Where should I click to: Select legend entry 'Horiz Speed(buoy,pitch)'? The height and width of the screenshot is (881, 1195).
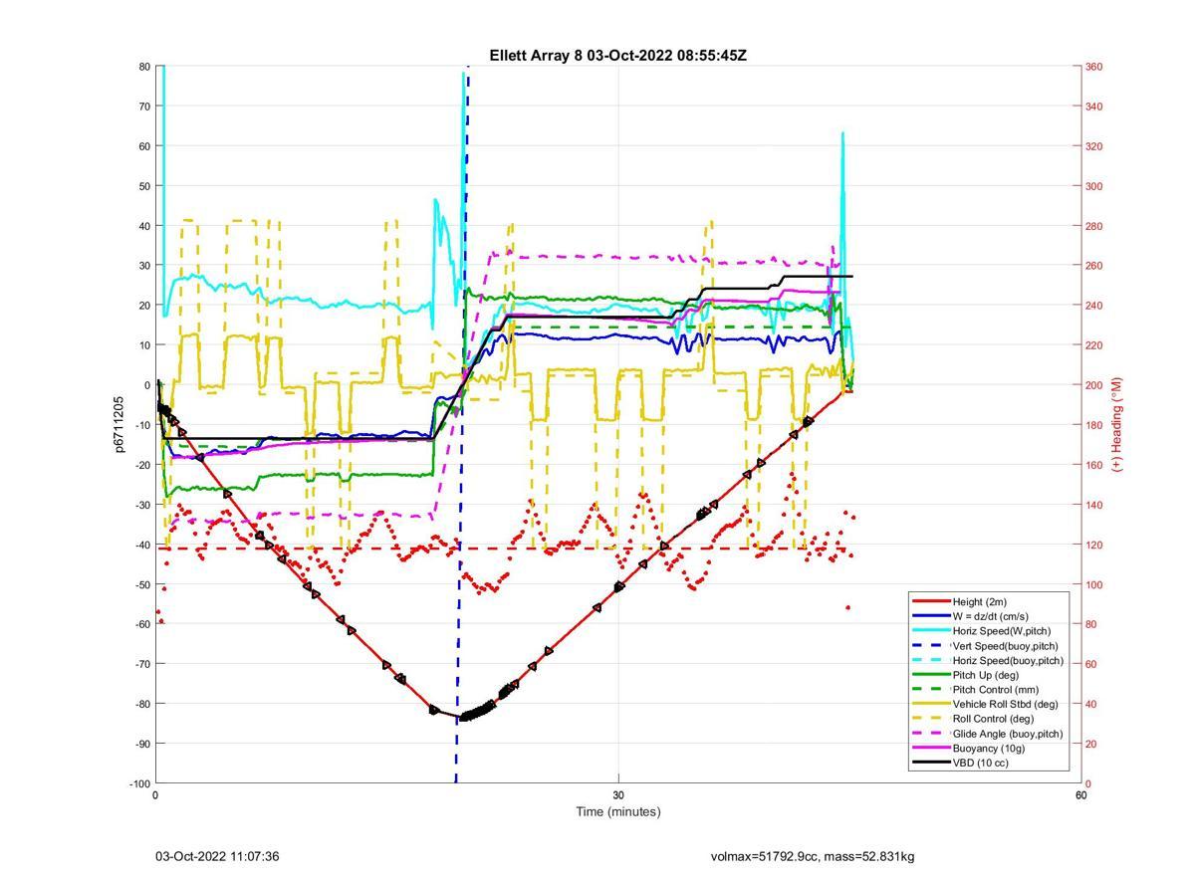click(x=1008, y=660)
